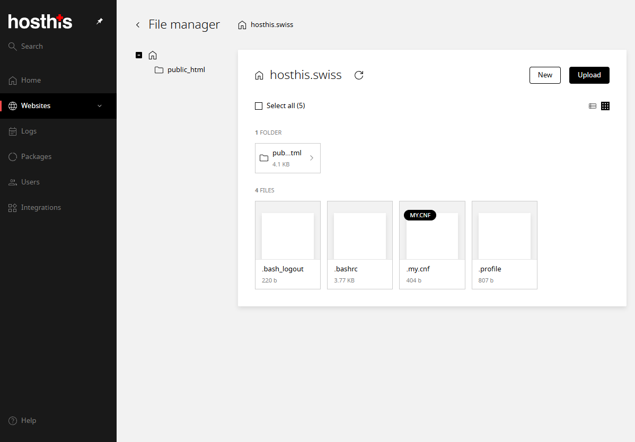The height and width of the screenshot is (442, 635).
Task: Click the Upload button
Action: pos(589,75)
